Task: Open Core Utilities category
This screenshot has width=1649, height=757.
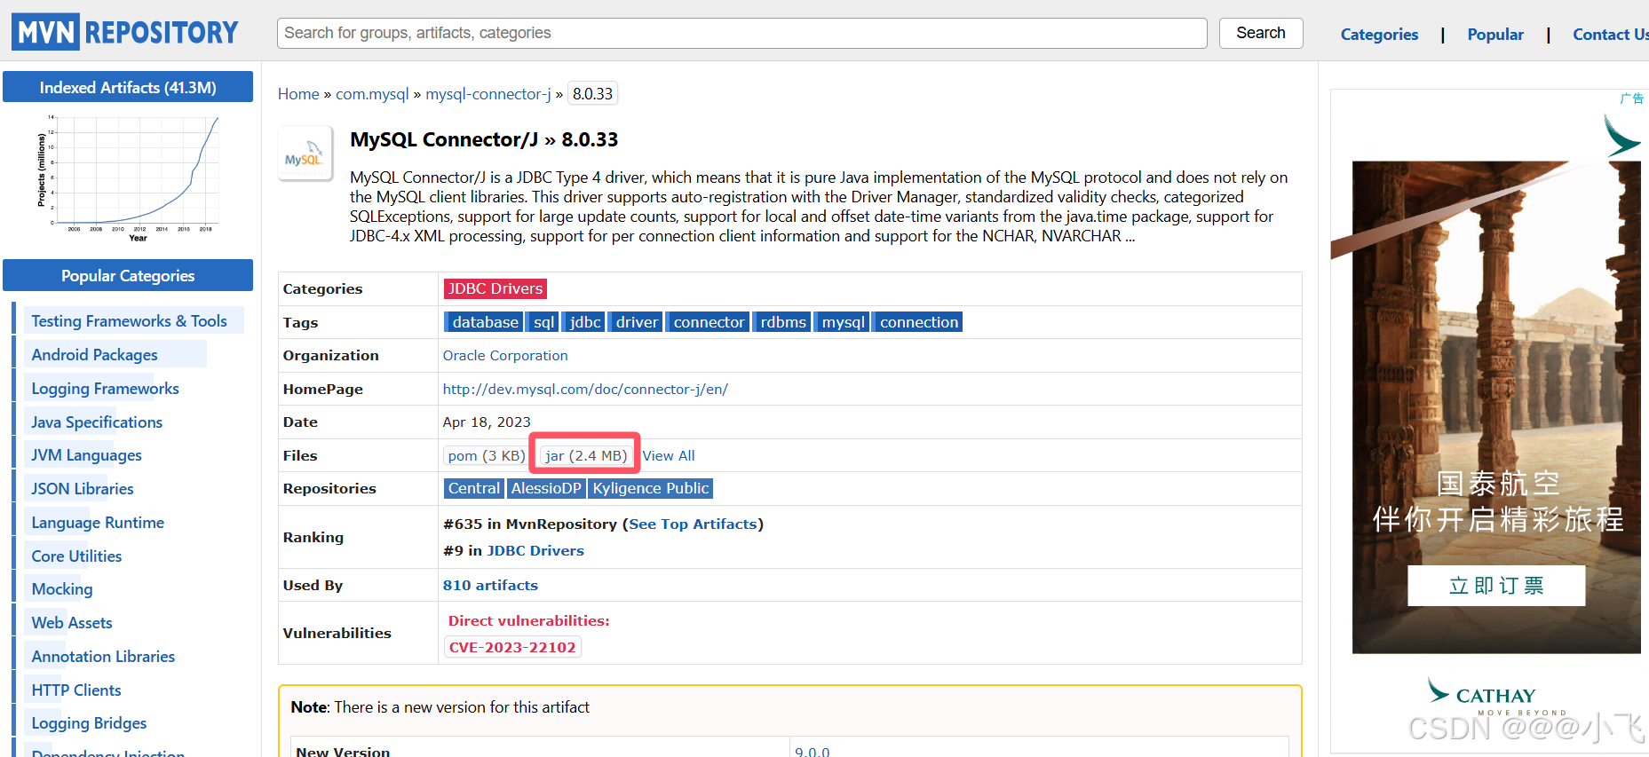Action: pyautogui.click(x=77, y=556)
